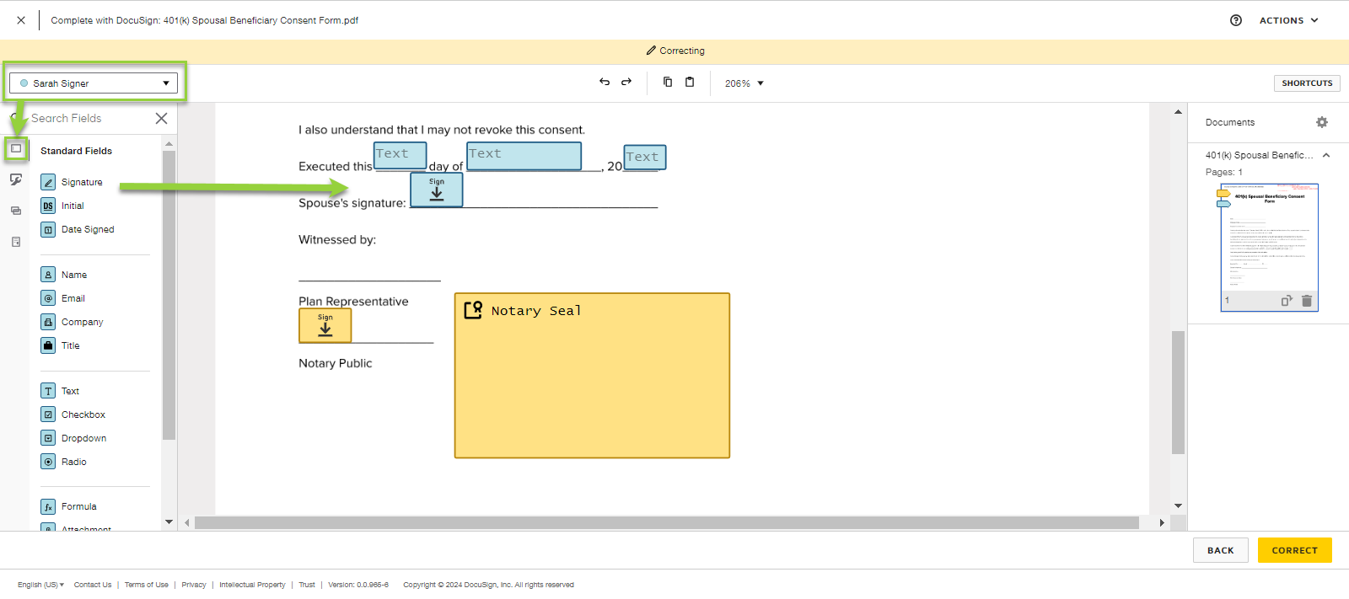Click the help question mark icon

1236,20
